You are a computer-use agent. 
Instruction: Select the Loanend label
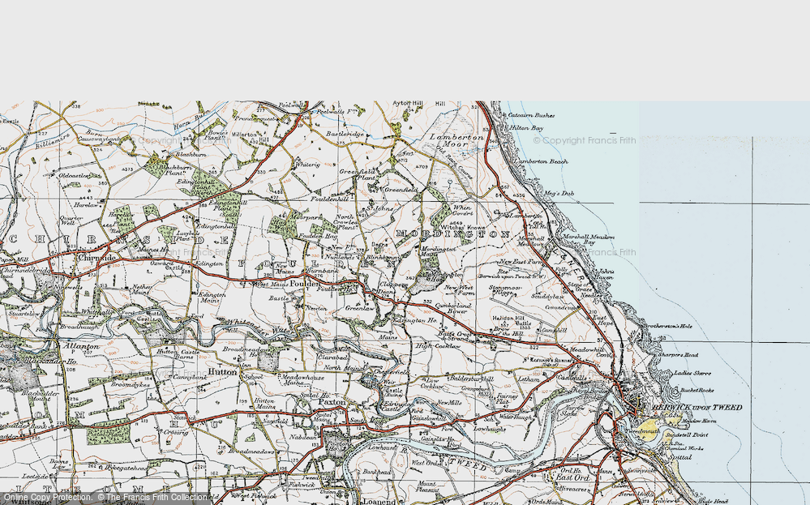click(x=379, y=501)
